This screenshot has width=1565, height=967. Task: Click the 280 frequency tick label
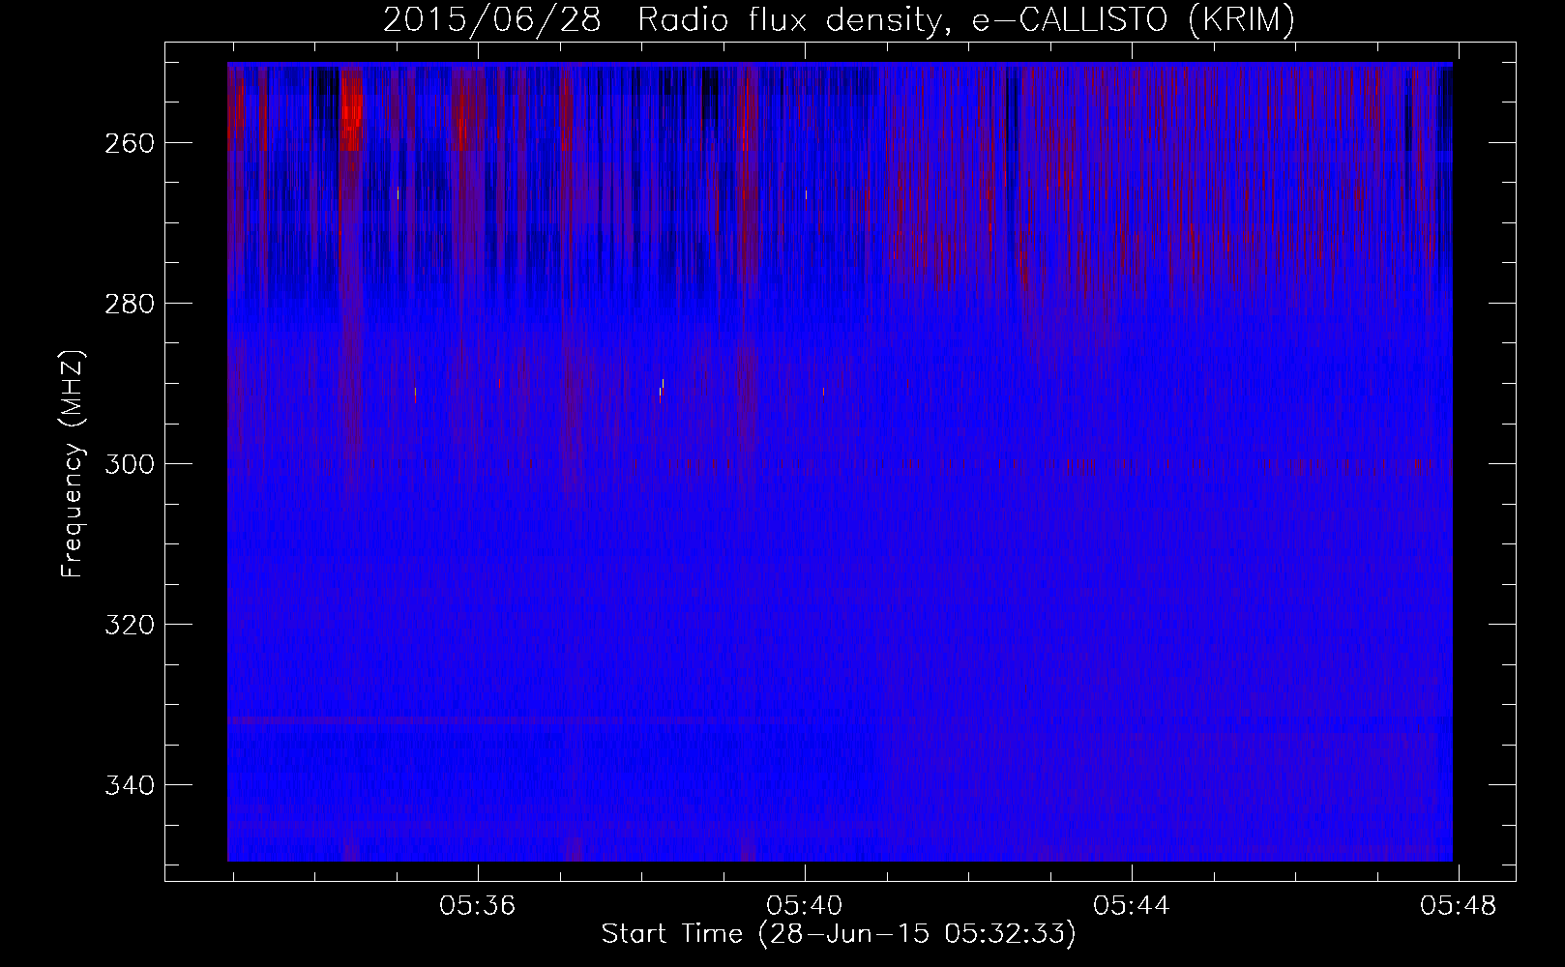[129, 304]
